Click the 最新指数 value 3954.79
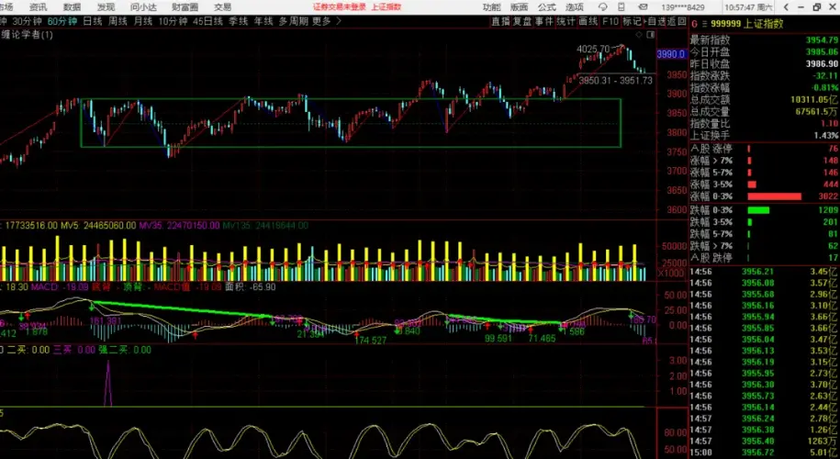 point(823,40)
